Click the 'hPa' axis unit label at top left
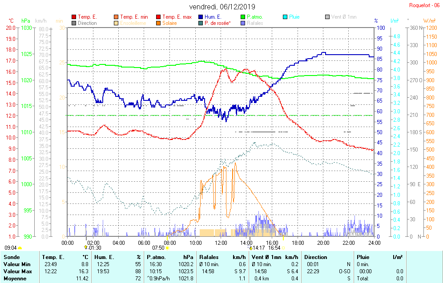The image size is (443, 283). click(x=26, y=21)
